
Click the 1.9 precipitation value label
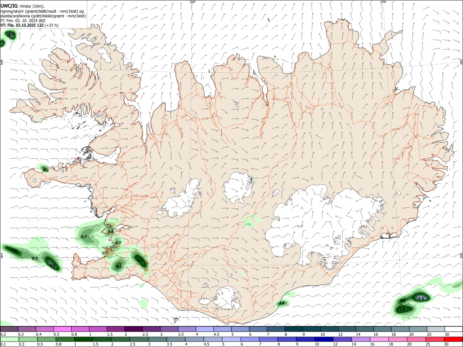click(402, 309)
